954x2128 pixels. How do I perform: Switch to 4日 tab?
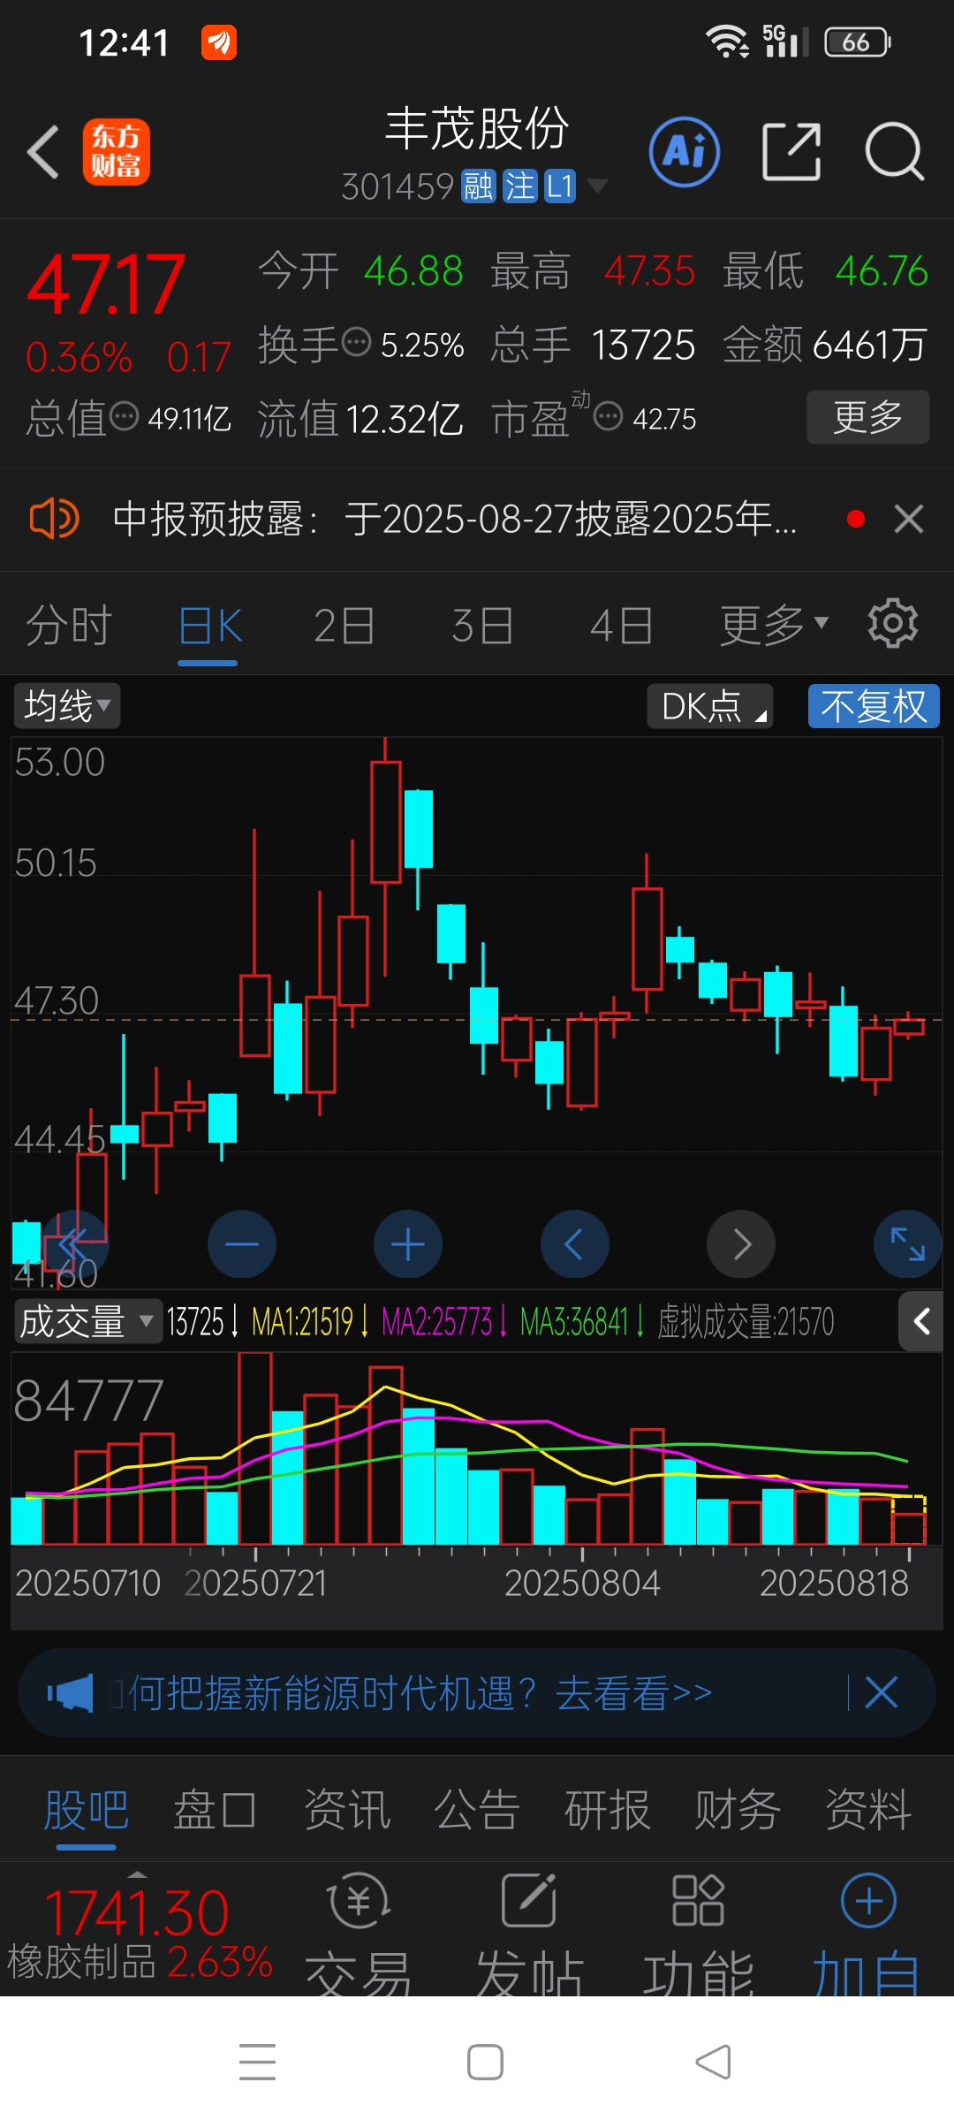click(x=621, y=626)
